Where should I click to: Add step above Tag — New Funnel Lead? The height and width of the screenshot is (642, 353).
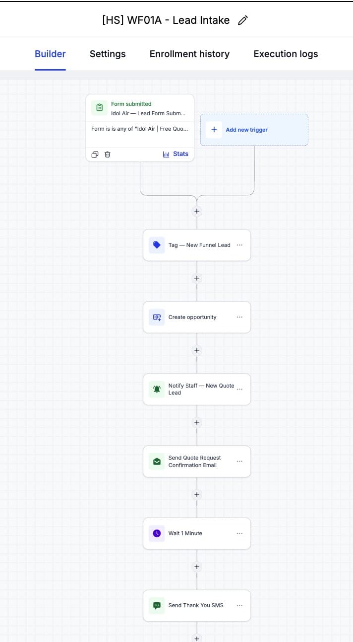(197, 211)
